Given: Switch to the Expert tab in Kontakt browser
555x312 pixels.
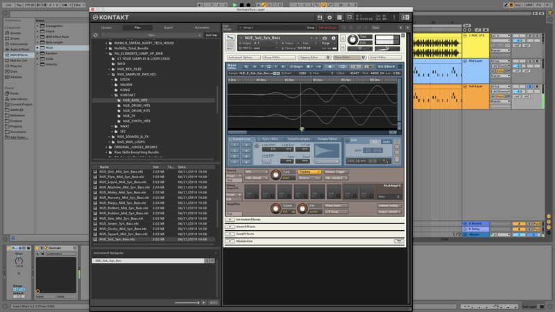Looking at the screenshot, I should pos(169,28).
